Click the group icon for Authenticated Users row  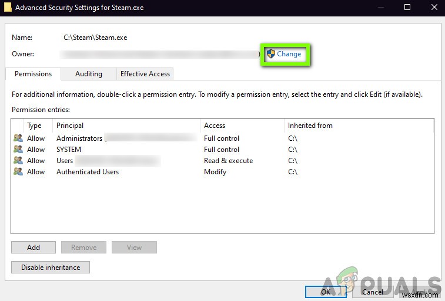(18, 171)
